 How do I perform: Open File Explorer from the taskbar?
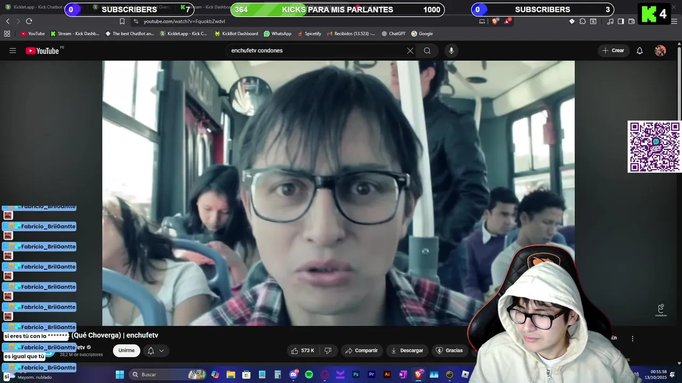pos(231,374)
